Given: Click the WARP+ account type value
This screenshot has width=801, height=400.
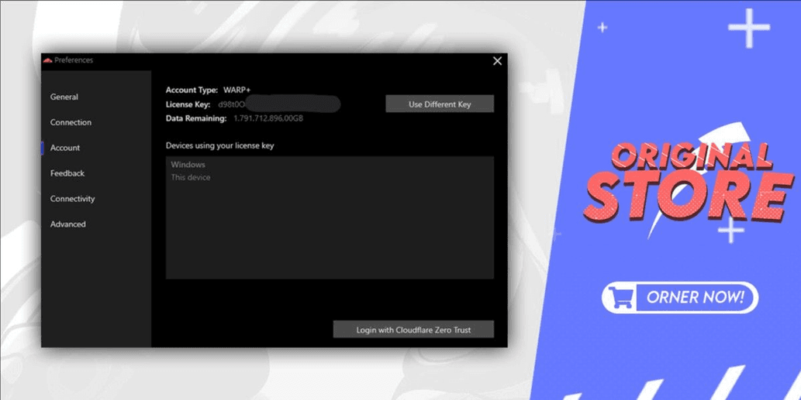Looking at the screenshot, I should click(x=237, y=91).
